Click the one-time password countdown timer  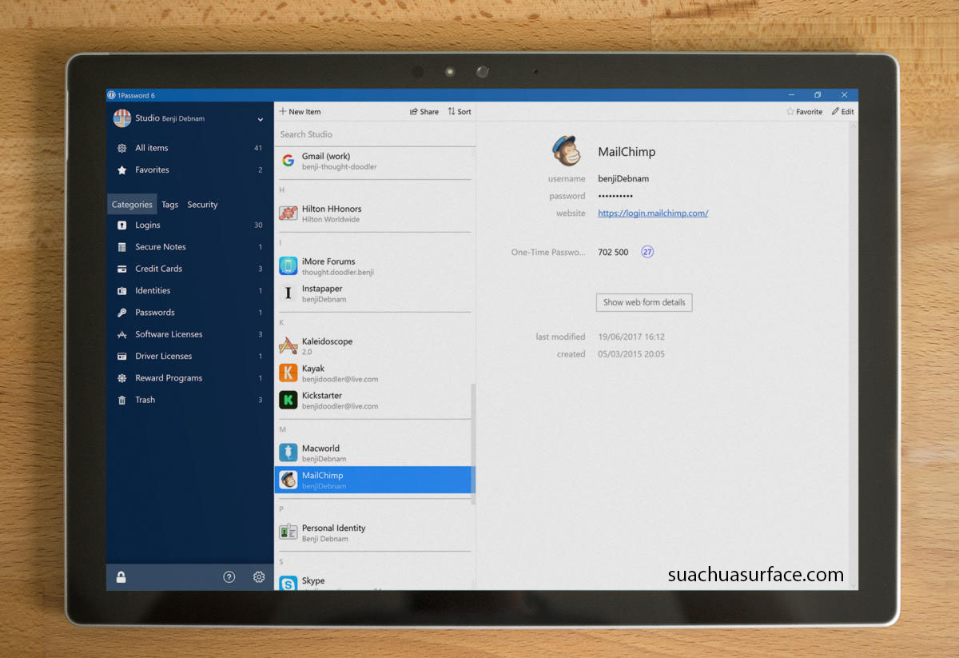pos(647,252)
